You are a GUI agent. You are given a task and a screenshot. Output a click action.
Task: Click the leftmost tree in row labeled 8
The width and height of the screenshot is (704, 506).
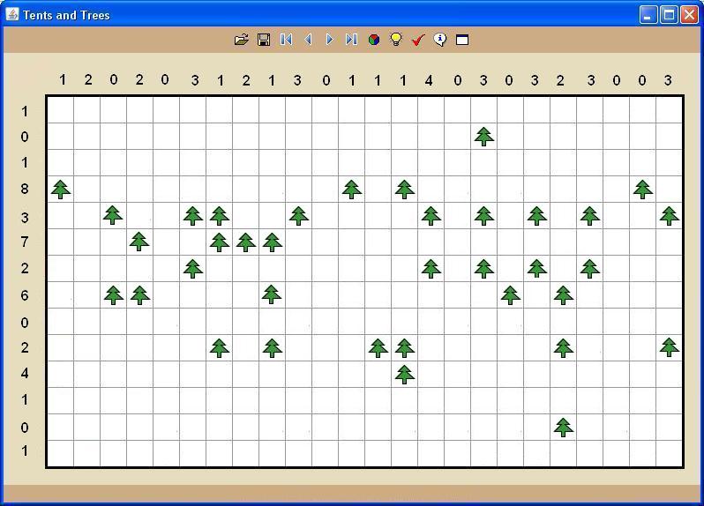[60, 189]
